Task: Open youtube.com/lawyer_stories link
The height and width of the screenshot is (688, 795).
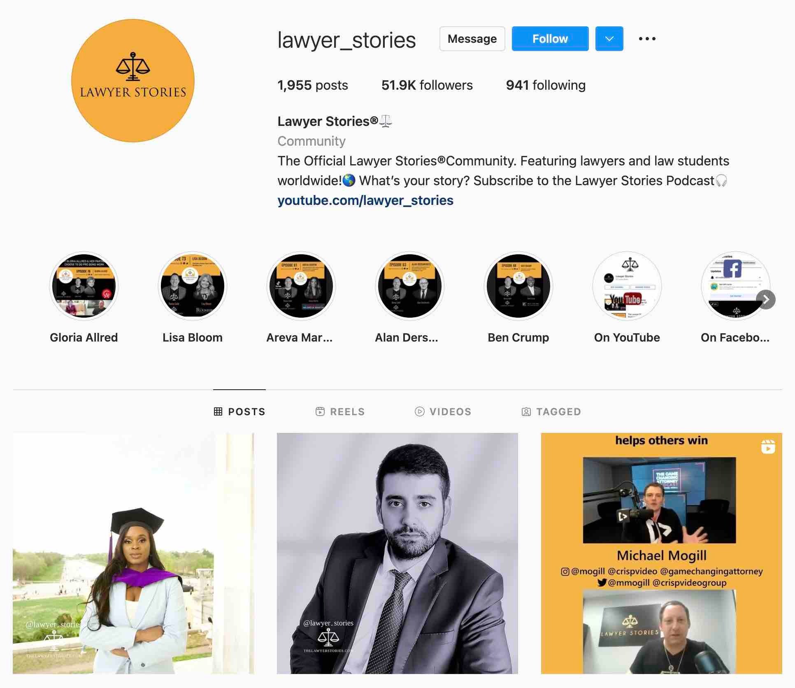Action: (x=365, y=200)
